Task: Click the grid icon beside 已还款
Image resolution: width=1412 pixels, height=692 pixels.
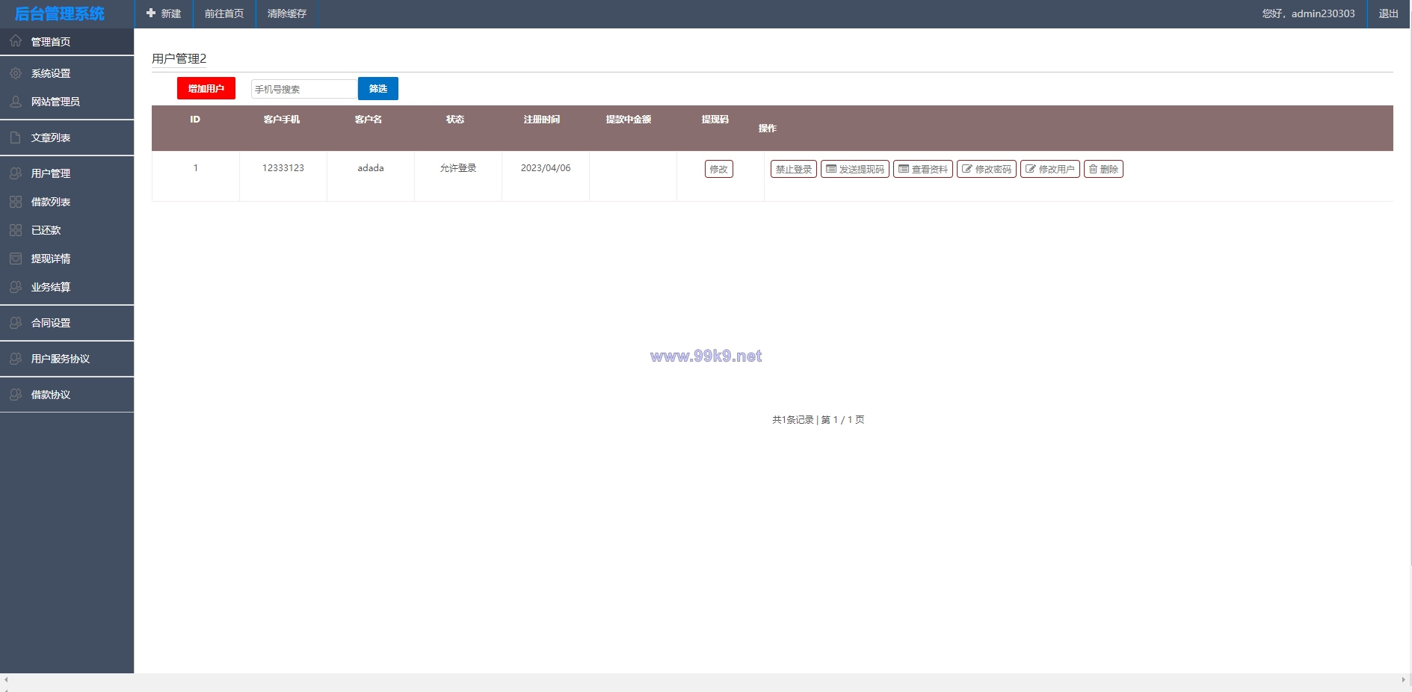Action: point(16,230)
